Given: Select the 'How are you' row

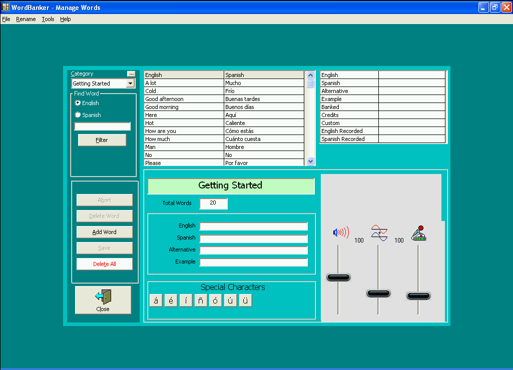Looking at the screenshot, I should pyautogui.click(x=224, y=131).
